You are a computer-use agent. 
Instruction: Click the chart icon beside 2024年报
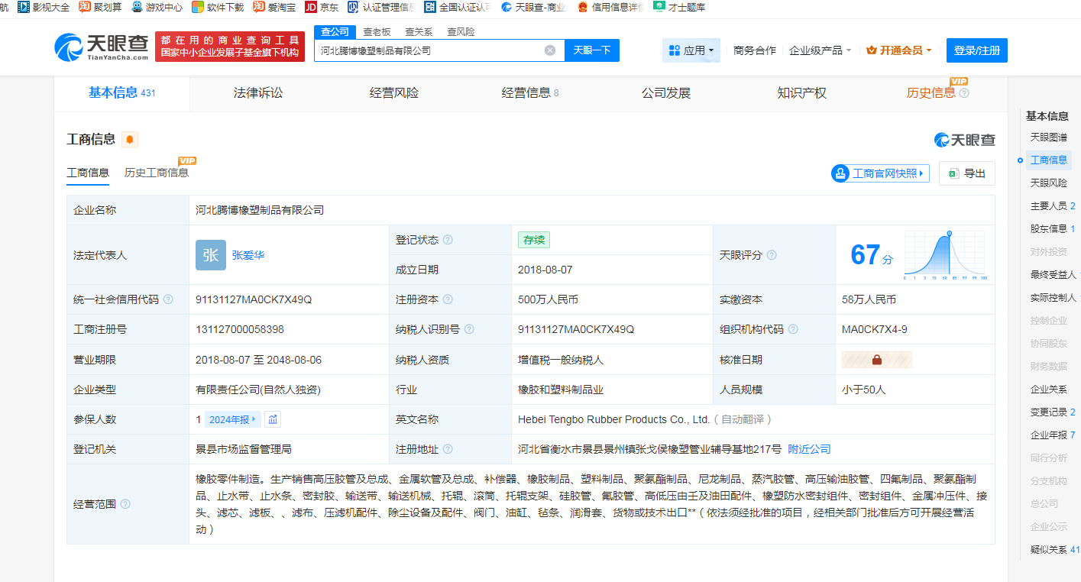coord(273,419)
